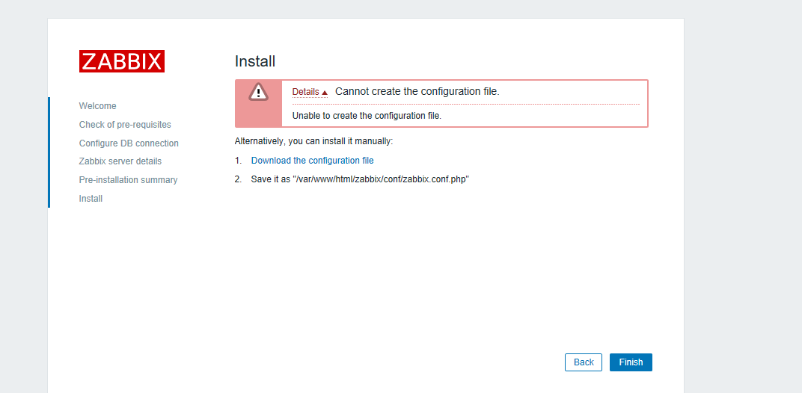
Task: Click the warning triangle icon in error box
Action: (258, 92)
